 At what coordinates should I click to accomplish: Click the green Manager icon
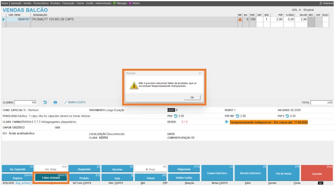114,3
